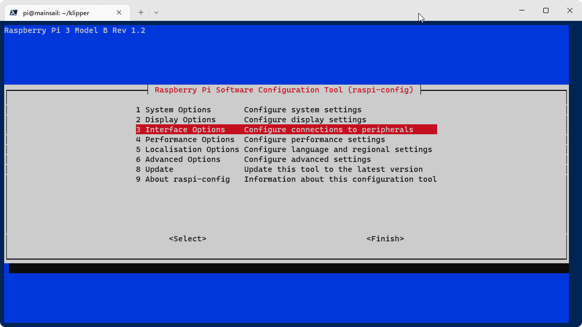Open the new tab dropdown chevron

coord(156,12)
